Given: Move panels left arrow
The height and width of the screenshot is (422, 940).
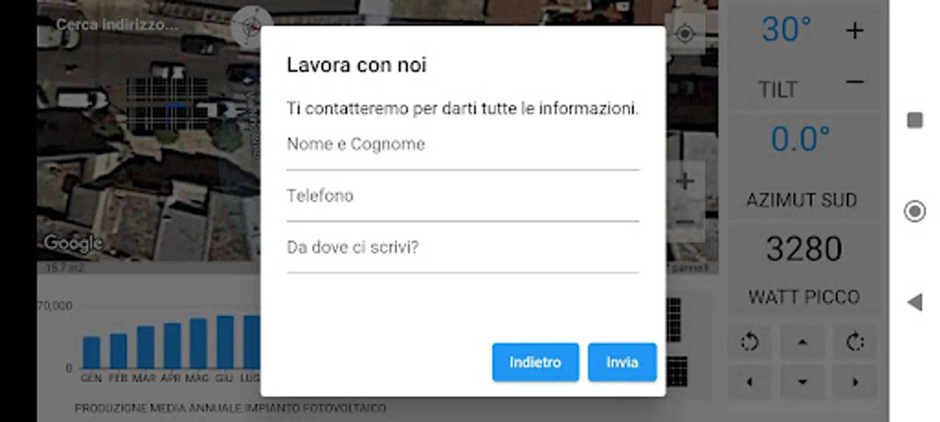Looking at the screenshot, I should pyautogui.click(x=749, y=382).
